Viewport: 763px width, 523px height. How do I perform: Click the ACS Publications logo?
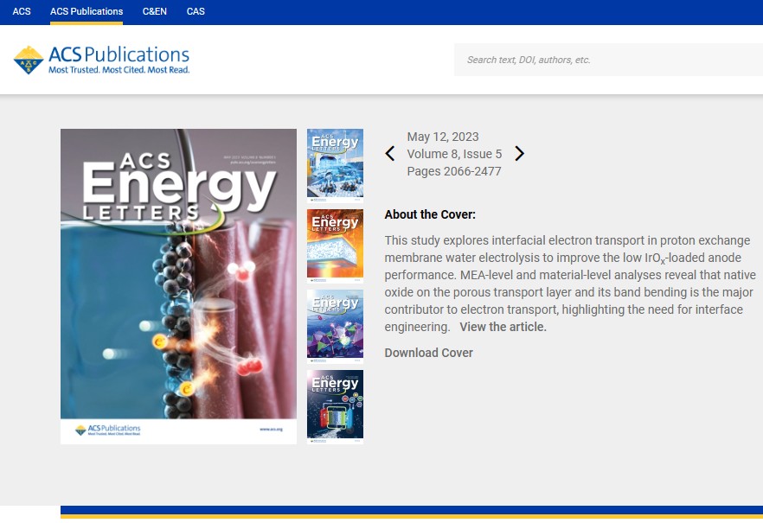(101, 60)
